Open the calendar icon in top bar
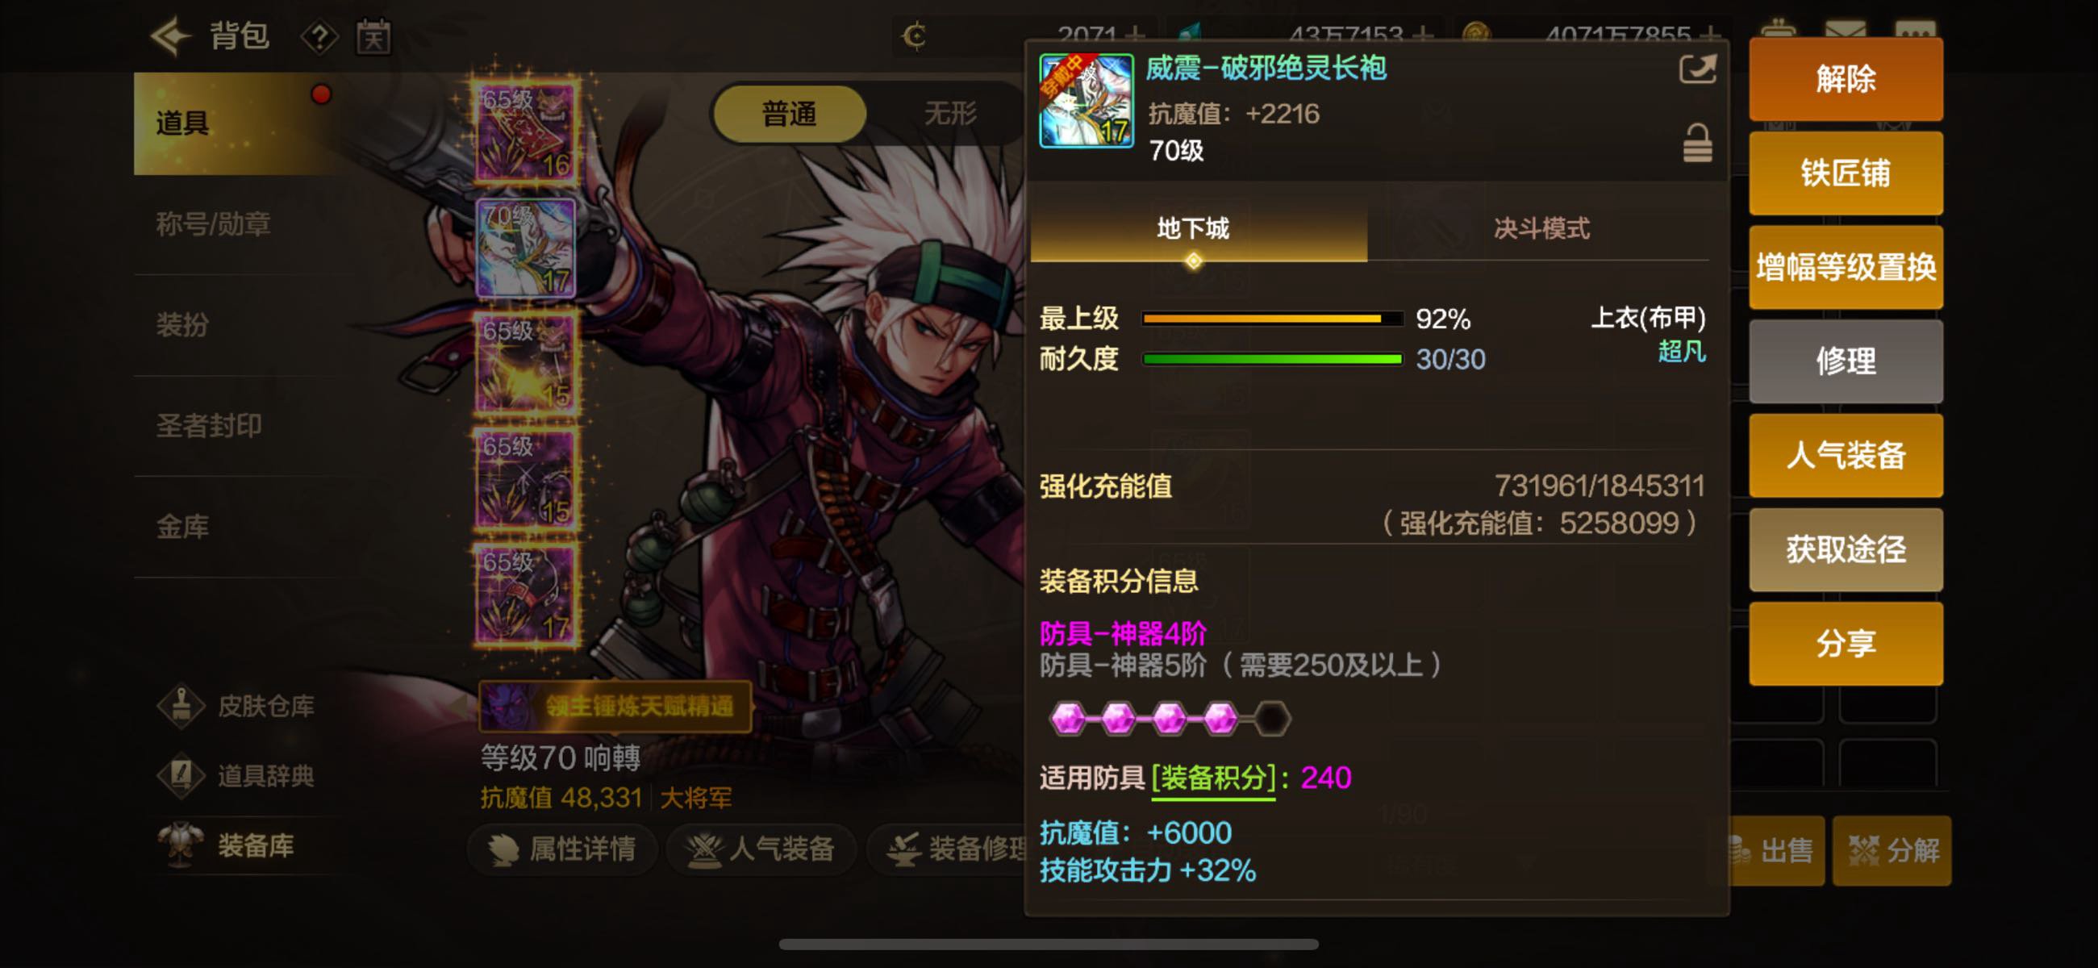The height and width of the screenshot is (968, 2098). click(x=373, y=36)
